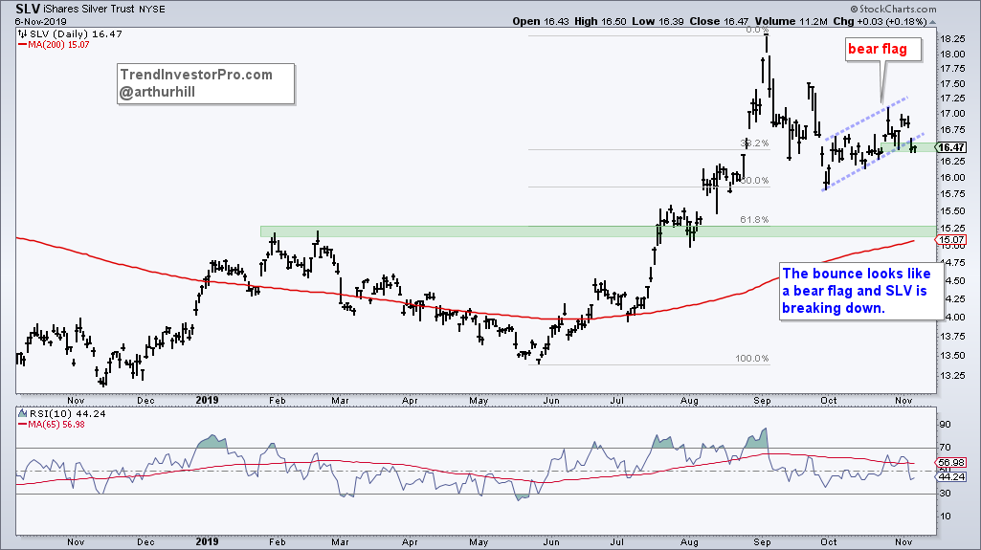Viewport: 981px width, 550px height.
Task: Click the 61.8% Fibonacci level label
Action: pos(754,219)
